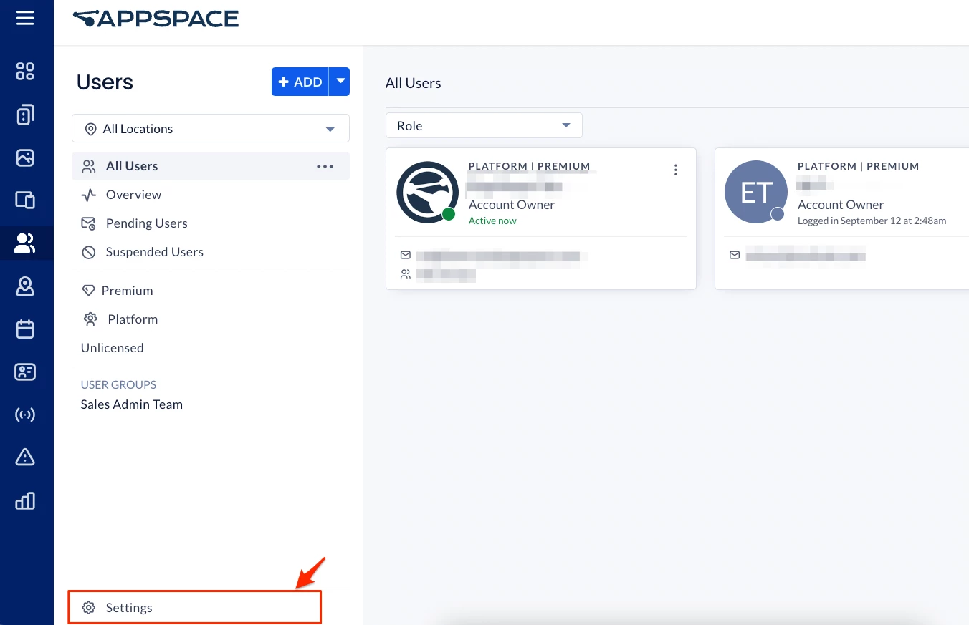The image size is (969, 625).
Task: Open Suspended Users
Action: click(x=154, y=252)
